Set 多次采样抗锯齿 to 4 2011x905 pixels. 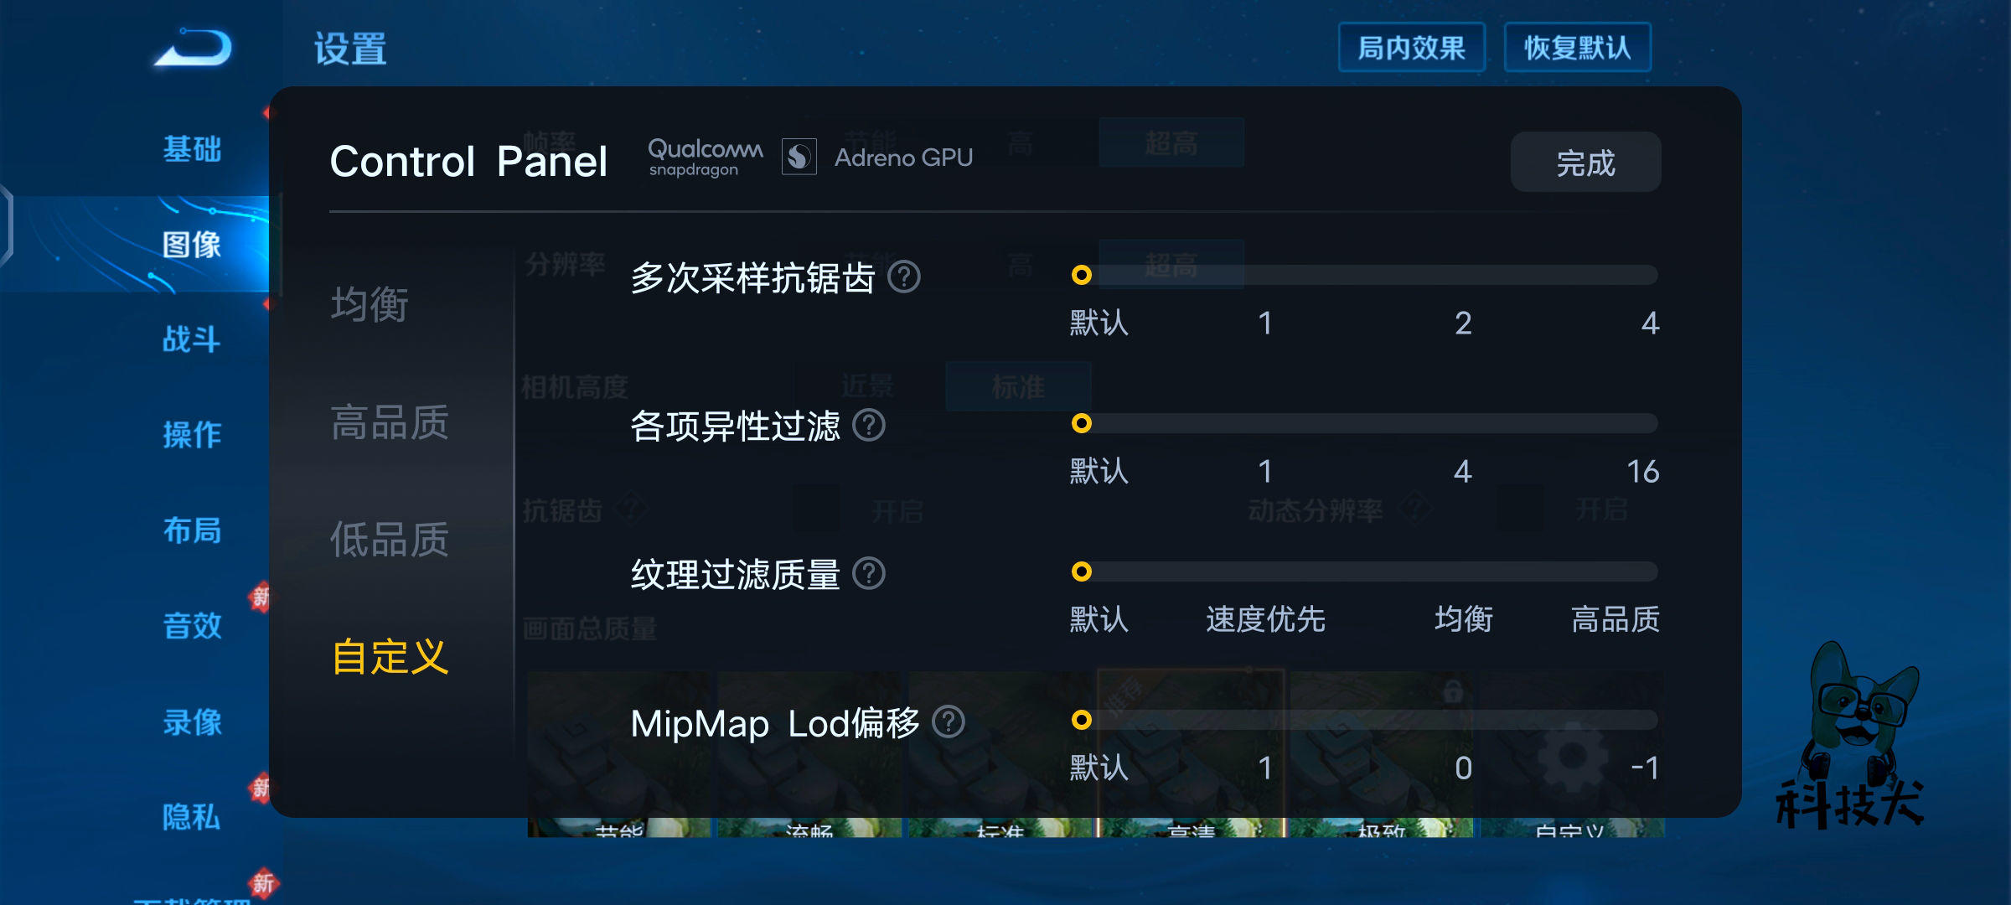pos(1650,323)
